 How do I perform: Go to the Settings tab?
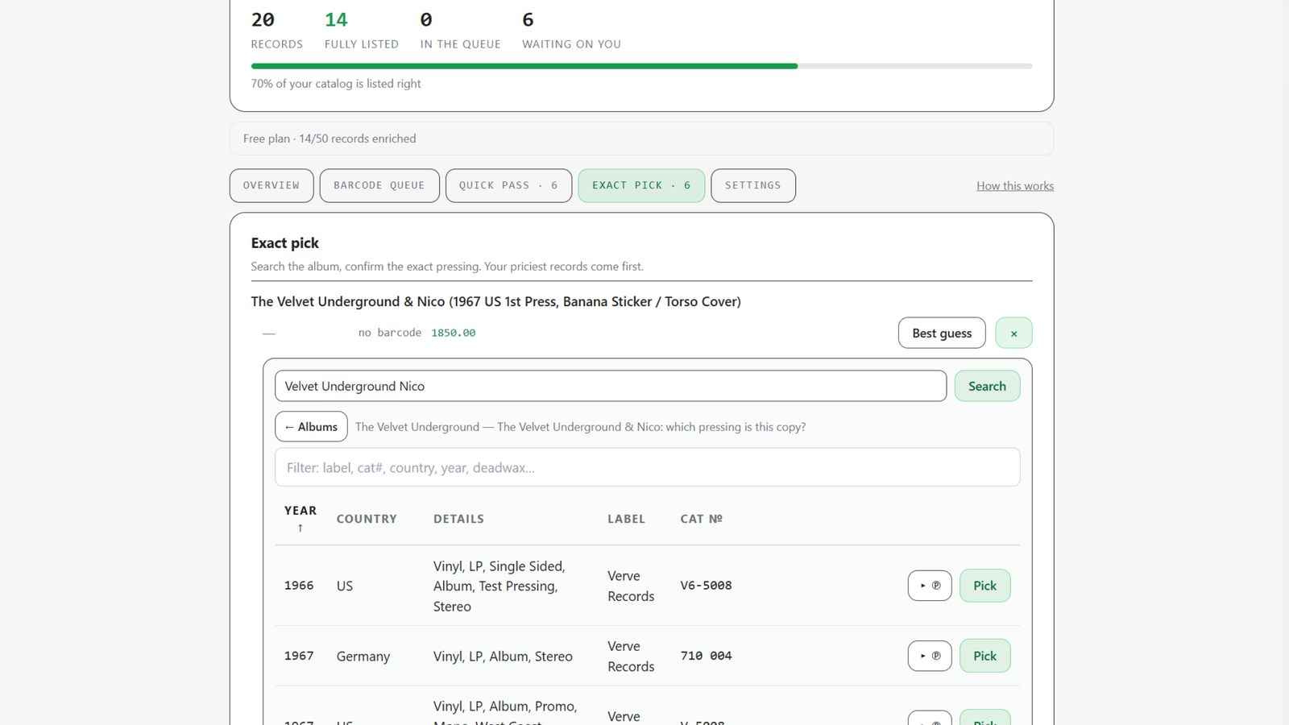753,185
